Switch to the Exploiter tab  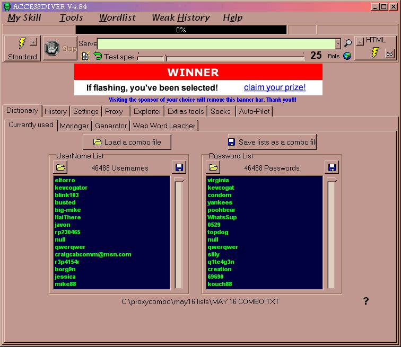(x=147, y=112)
